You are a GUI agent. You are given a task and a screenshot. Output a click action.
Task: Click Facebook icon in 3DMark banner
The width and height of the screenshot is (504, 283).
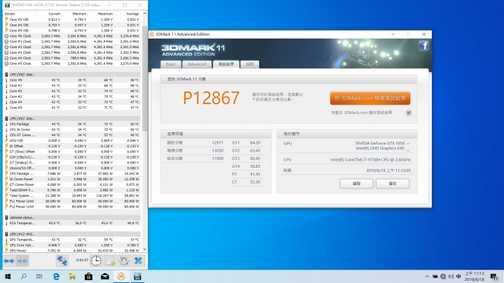tap(423, 45)
